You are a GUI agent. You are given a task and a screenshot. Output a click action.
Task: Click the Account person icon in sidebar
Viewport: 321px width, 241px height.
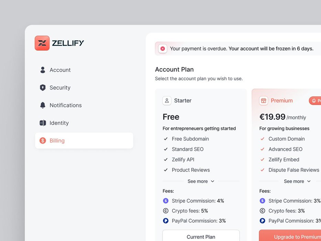coord(43,70)
